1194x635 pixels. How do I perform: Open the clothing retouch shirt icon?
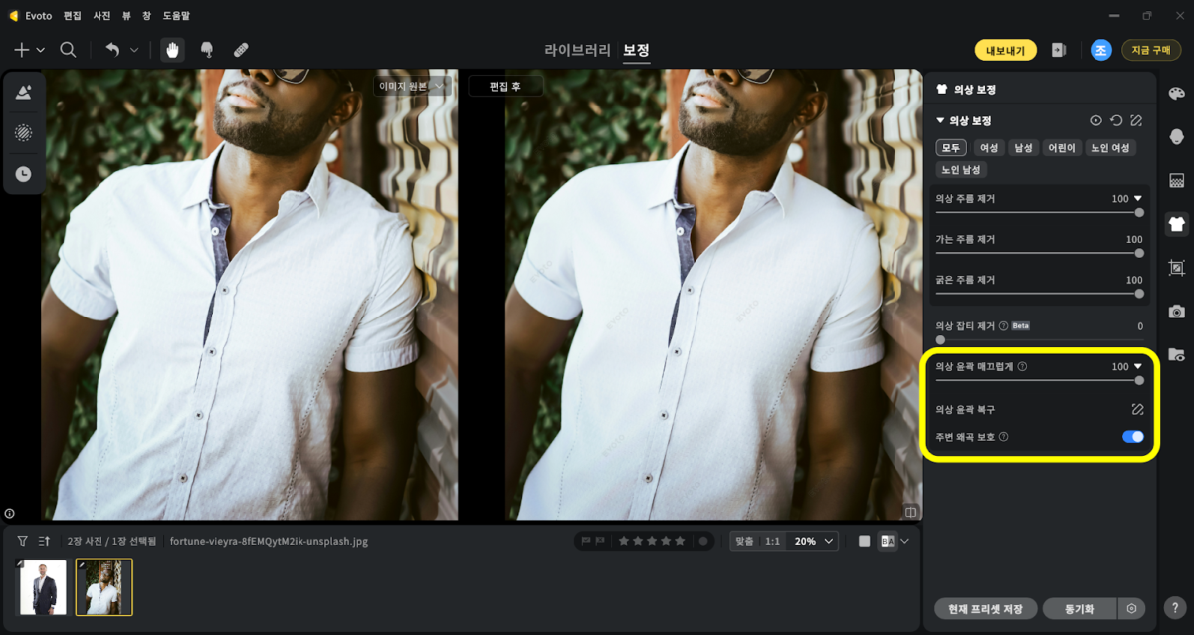click(x=1177, y=224)
